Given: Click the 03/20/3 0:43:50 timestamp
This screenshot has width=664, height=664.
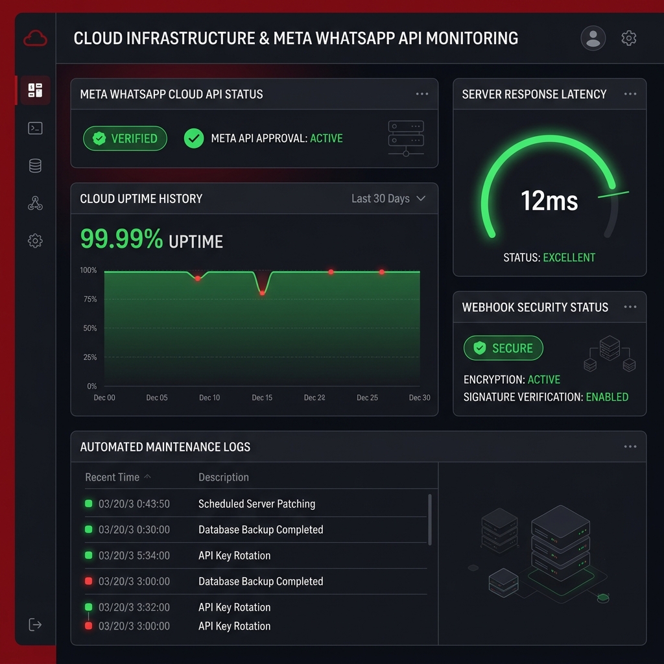Looking at the screenshot, I should 134,504.
